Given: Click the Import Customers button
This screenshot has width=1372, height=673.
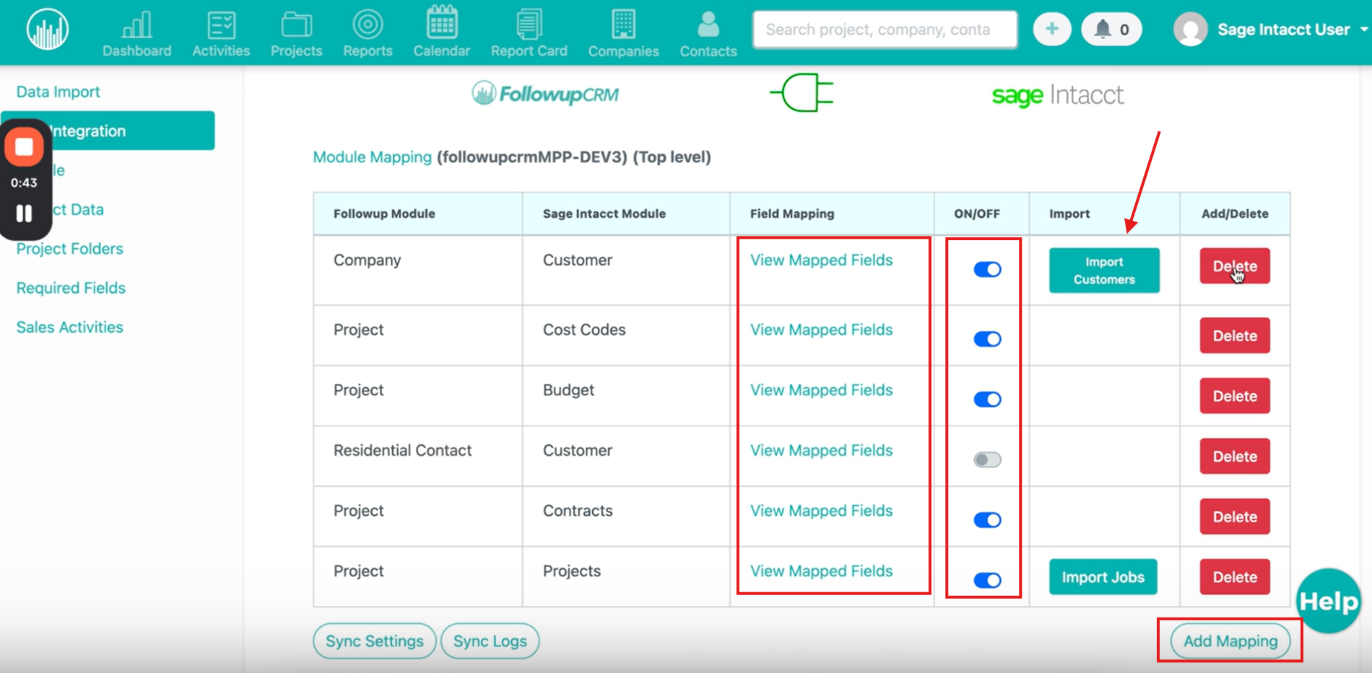Looking at the screenshot, I should [1103, 270].
